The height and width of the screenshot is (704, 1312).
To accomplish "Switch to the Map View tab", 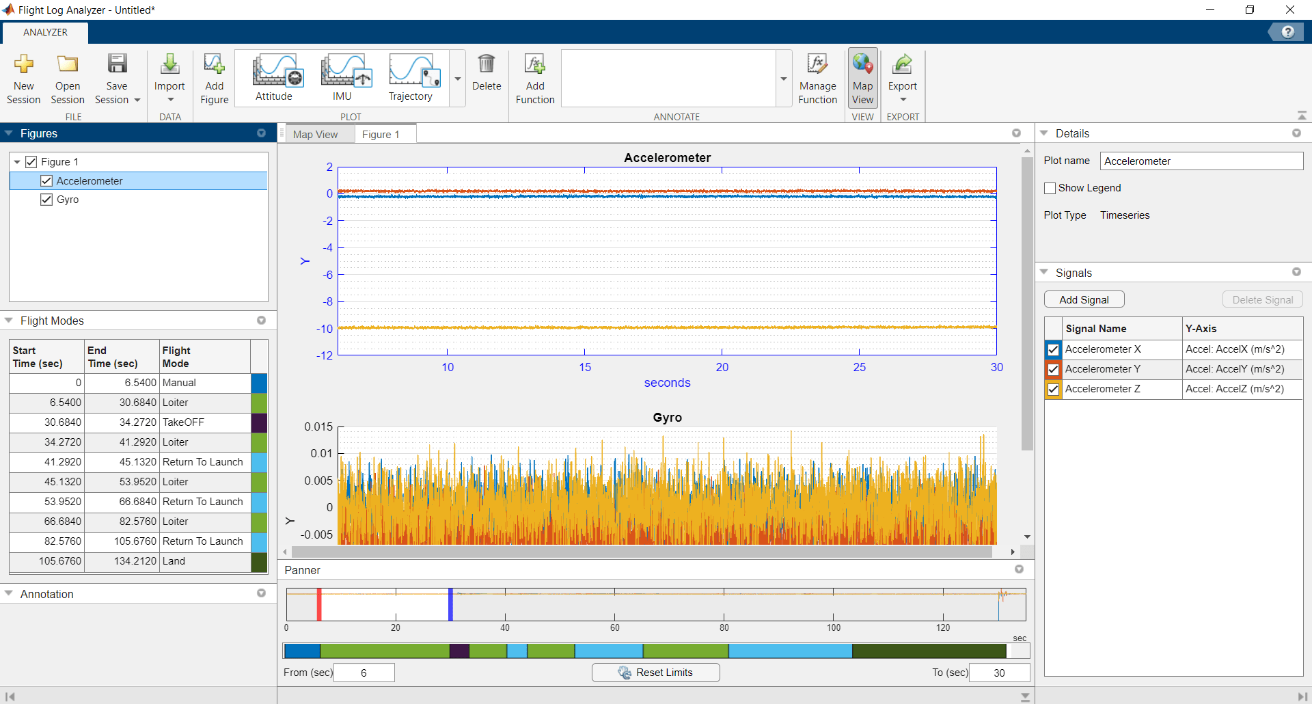I will (x=317, y=133).
